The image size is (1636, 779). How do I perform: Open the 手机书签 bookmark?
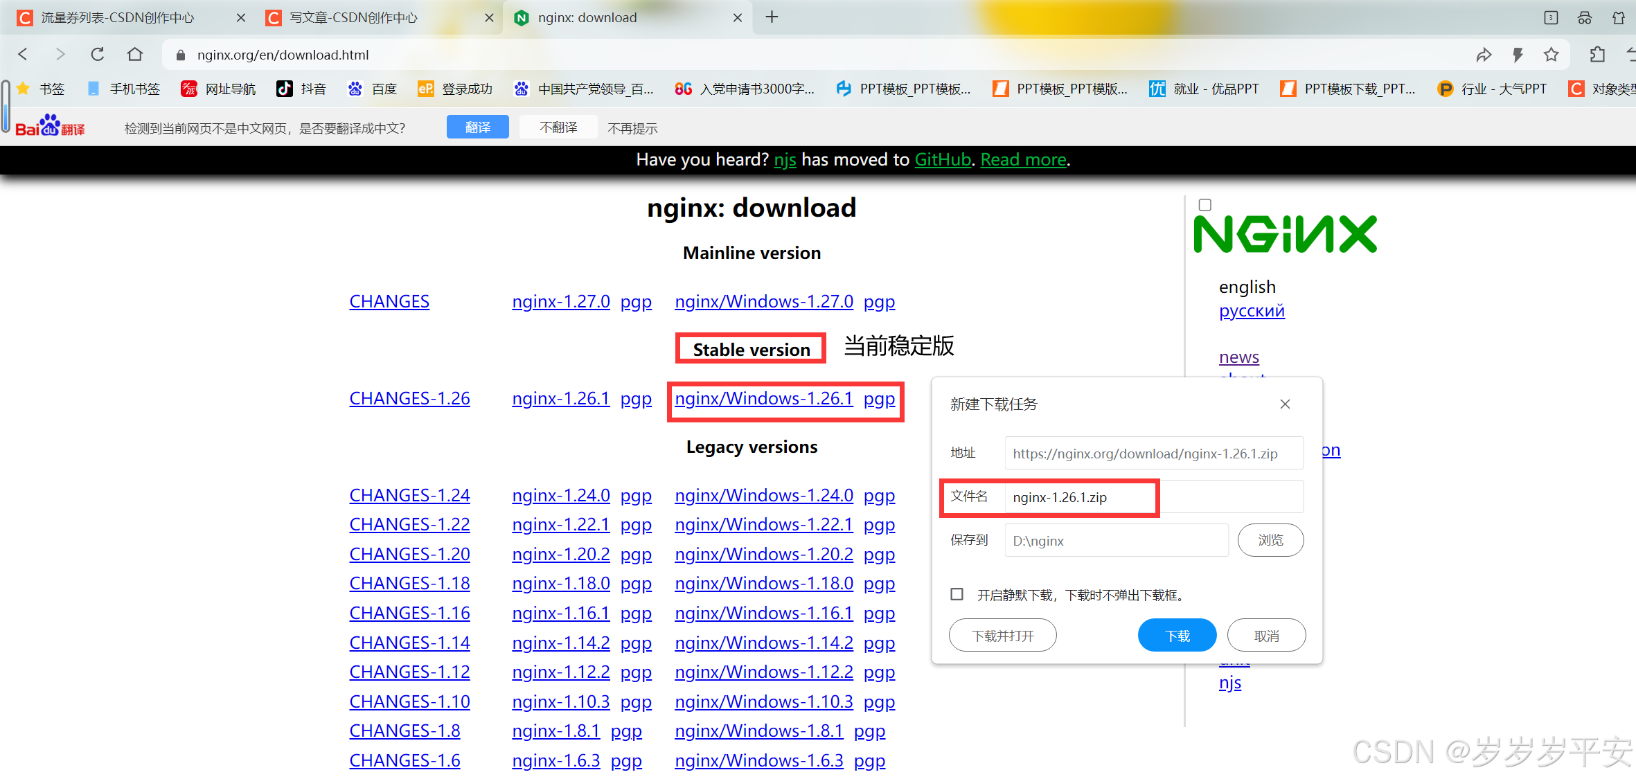point(124,89)
